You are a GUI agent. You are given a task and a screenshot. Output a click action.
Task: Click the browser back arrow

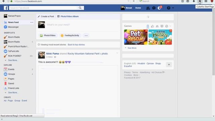[4, 1]
